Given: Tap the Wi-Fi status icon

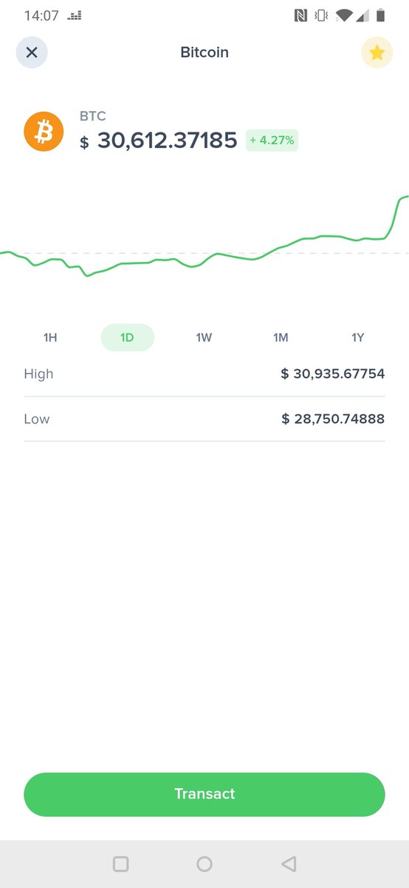Looking at the screenshot, I should point(343,15).
